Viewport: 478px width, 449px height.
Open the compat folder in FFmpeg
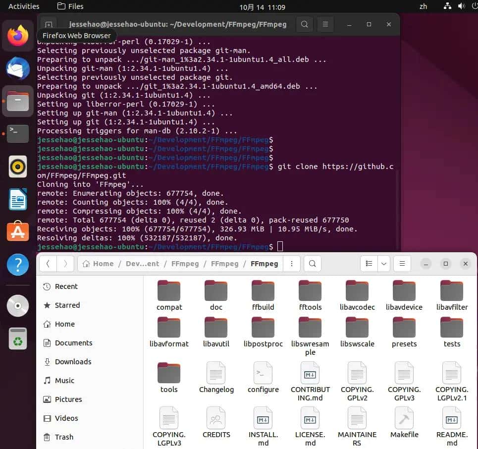coord(169,294)
